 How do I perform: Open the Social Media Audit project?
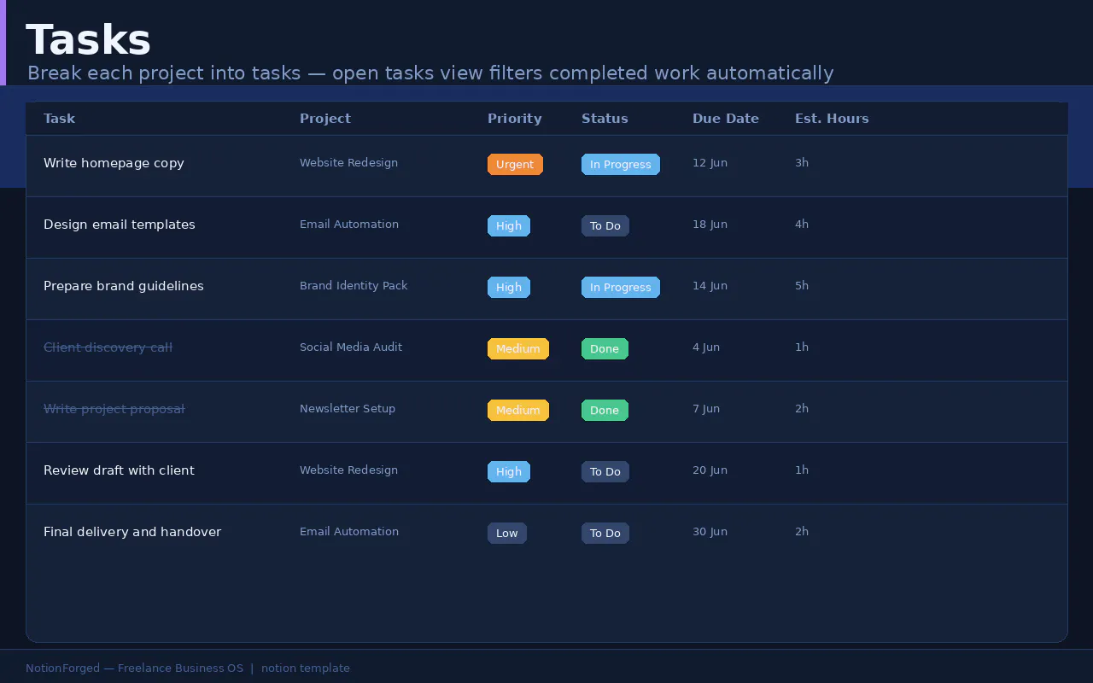351,347
